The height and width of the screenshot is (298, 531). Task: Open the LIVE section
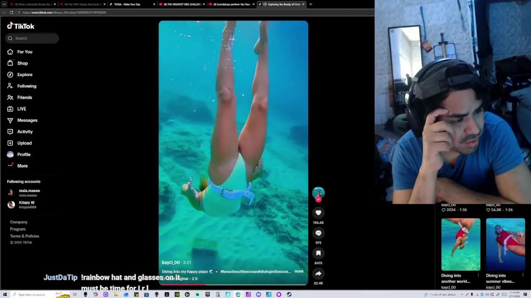(x=17, y=109)
